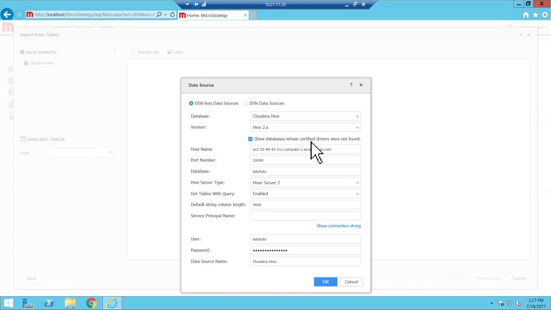Click the help question mark in Data Source dialog
This screenshot has width=551, height=310.
click(351, 85)
